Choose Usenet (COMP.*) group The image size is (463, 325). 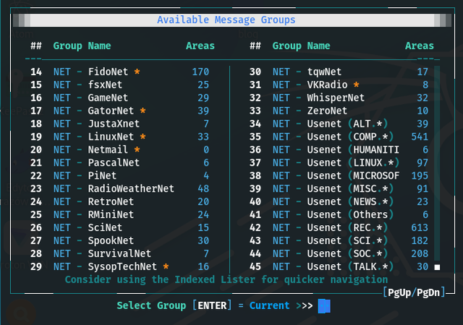(339, 137)
